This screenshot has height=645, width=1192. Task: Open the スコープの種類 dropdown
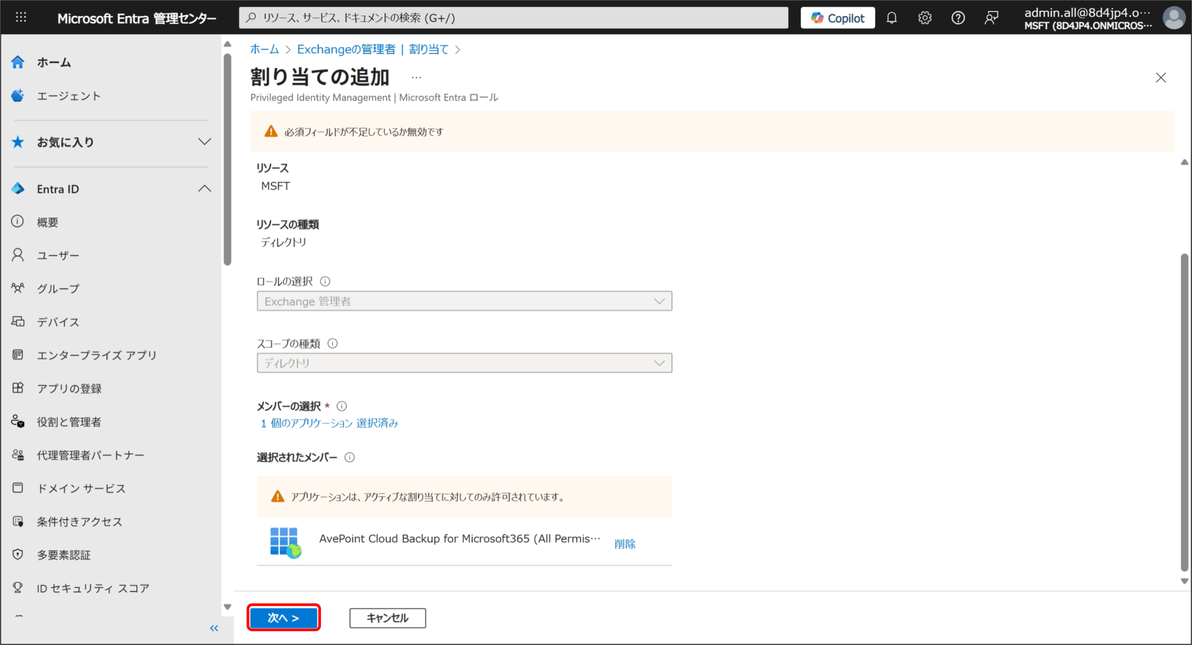[x=464, y=363]
